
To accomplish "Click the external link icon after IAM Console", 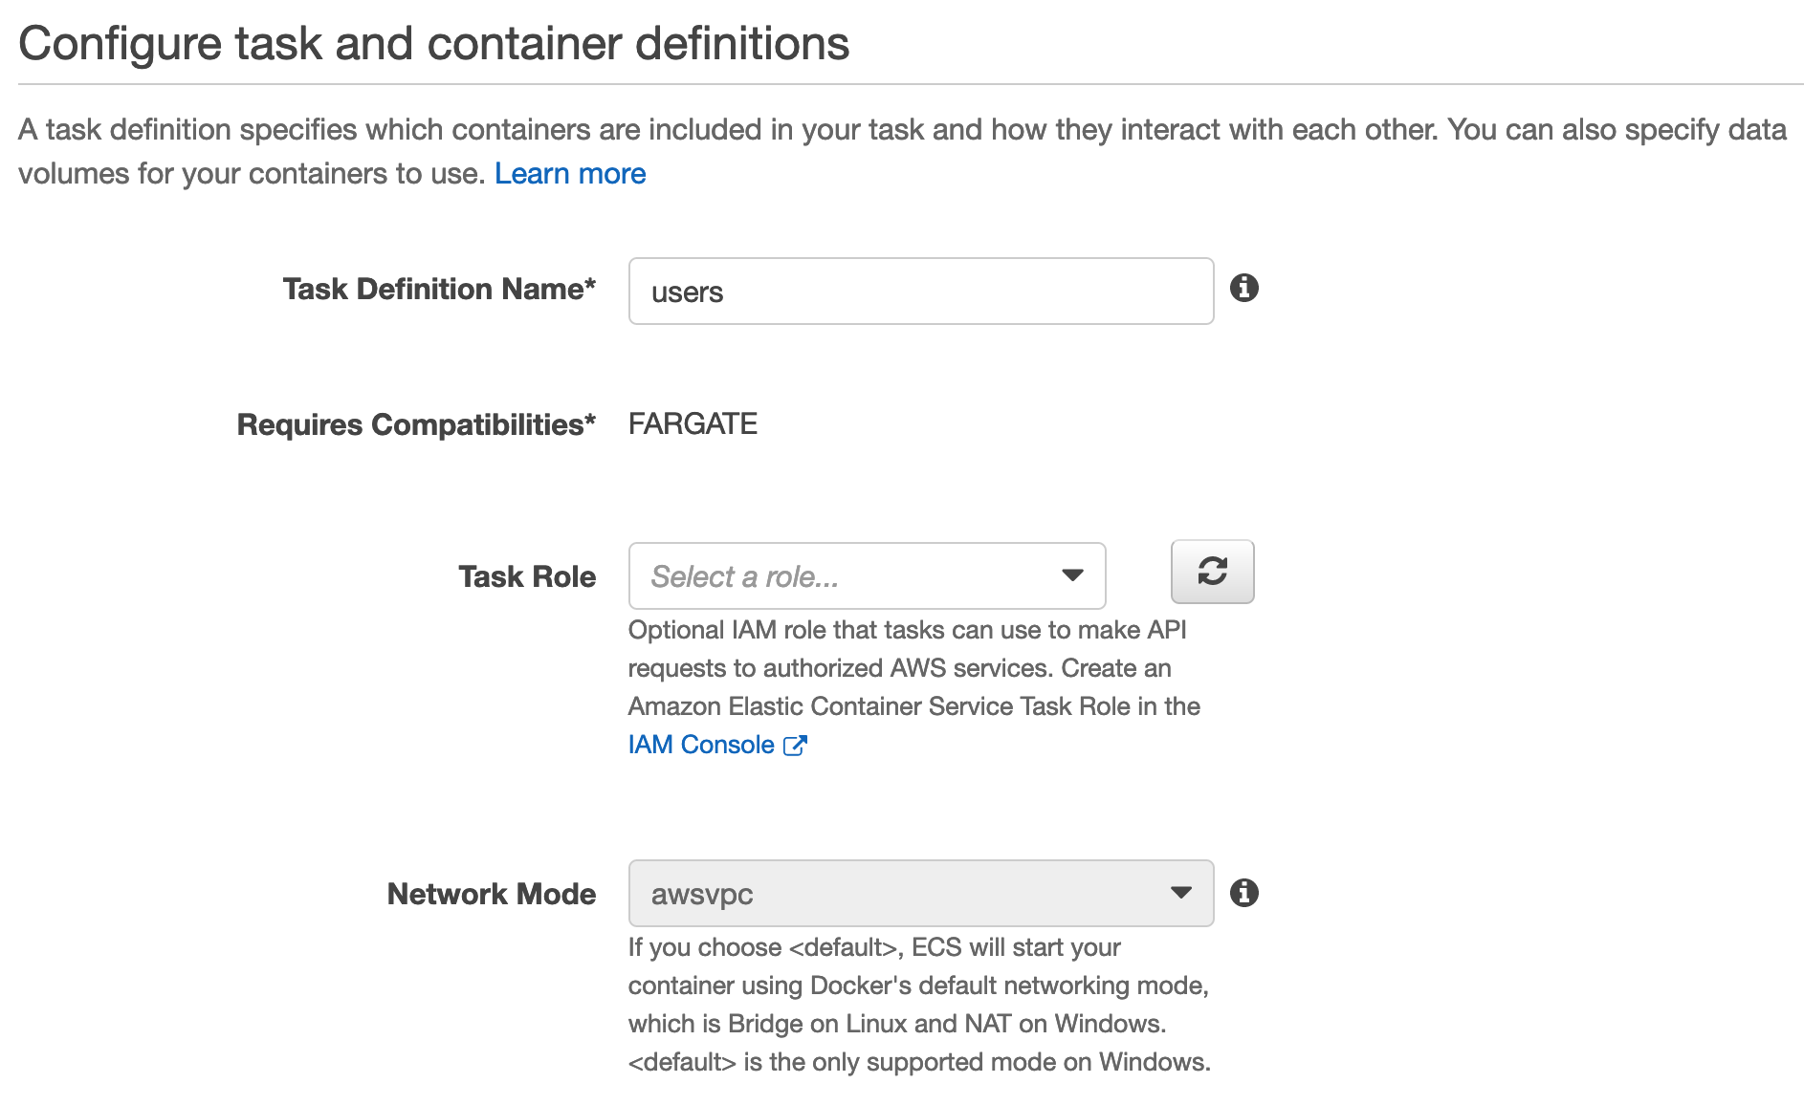I will coord(796,746).
